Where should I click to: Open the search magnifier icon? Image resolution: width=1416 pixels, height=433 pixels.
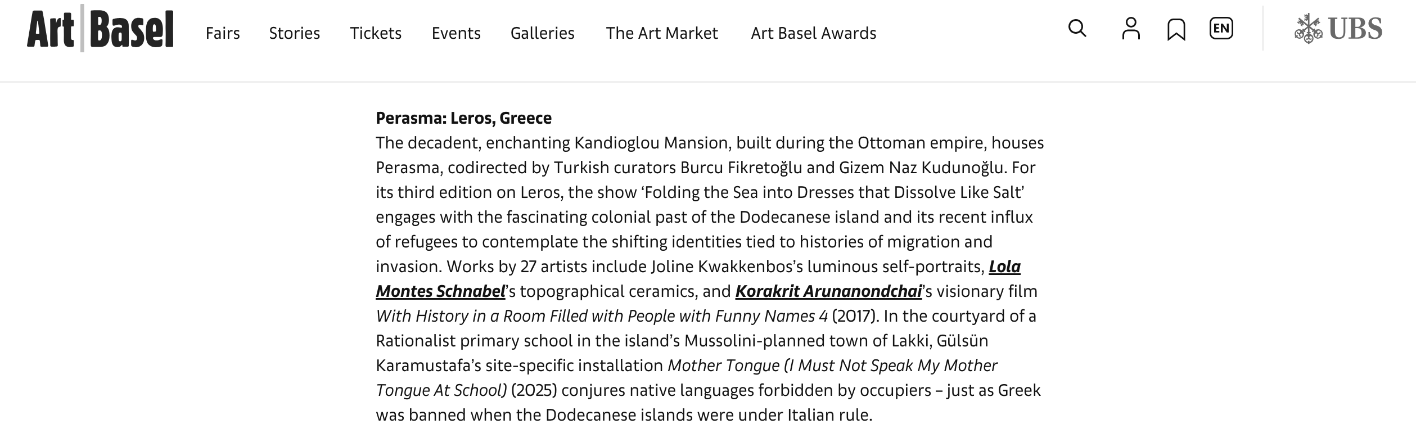1077,28
